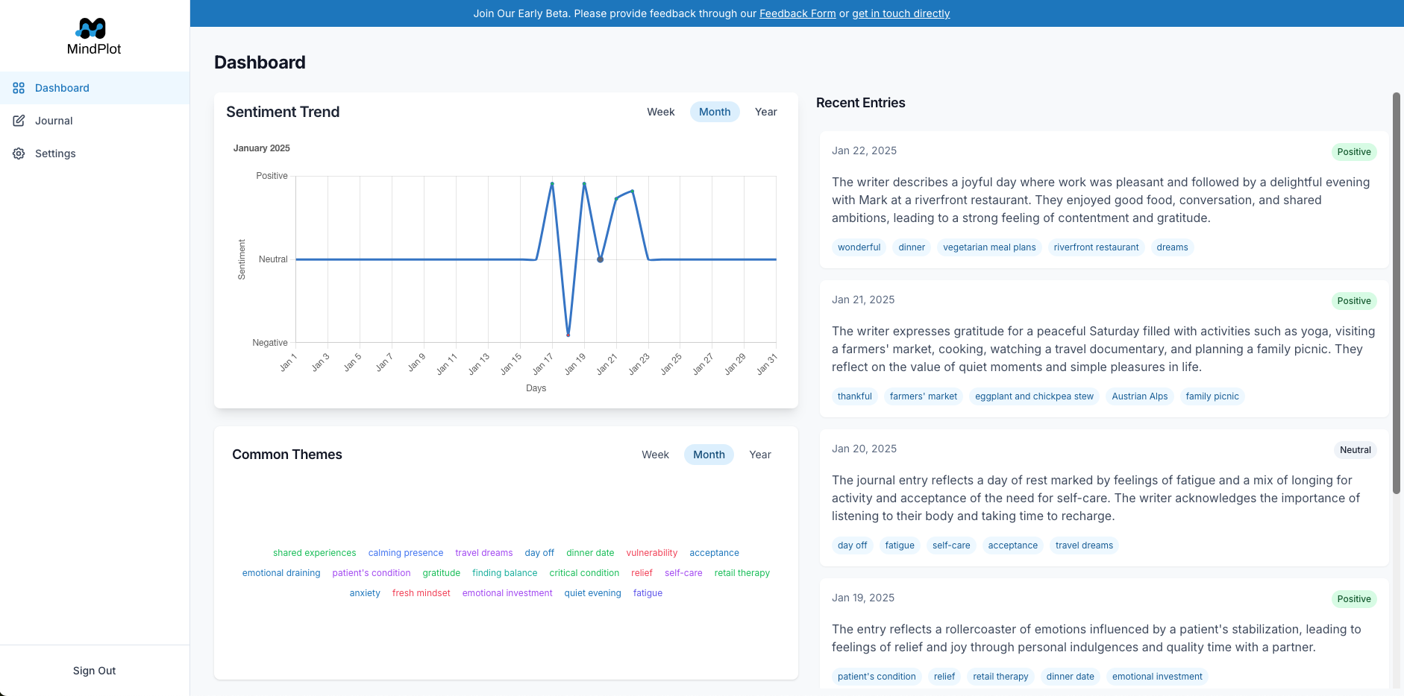Open the Dashboard menu item

point(95,88)
